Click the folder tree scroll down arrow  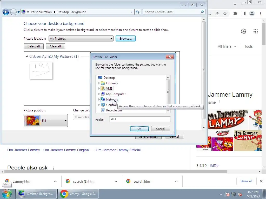pyautogui.click(x=168, y=111)
